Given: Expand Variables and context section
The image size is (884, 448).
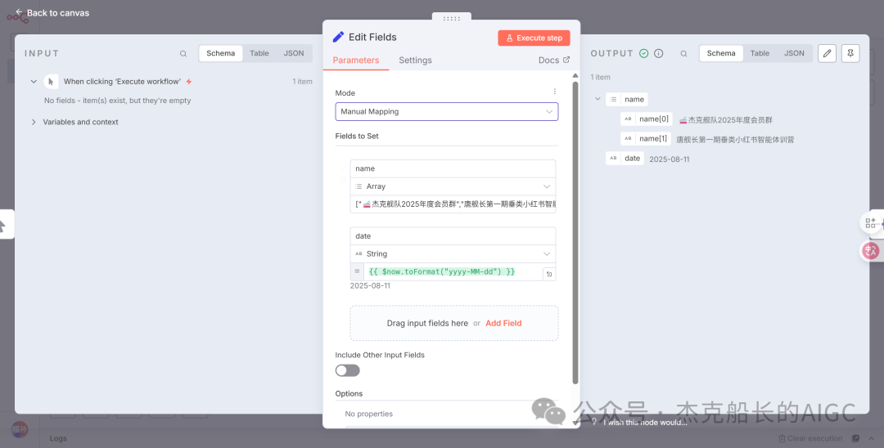Looking at the screenshot, I should pos(34,122).
